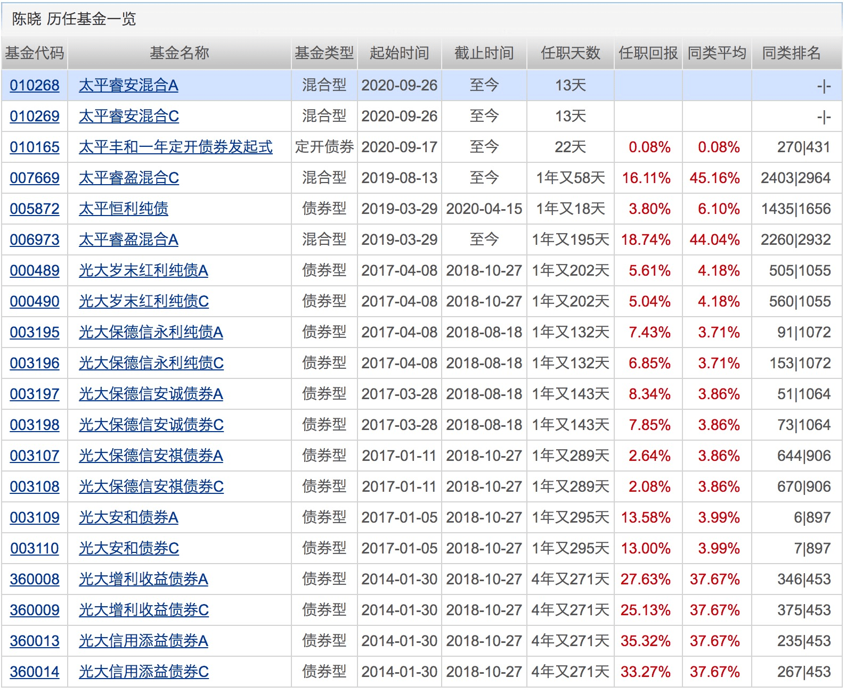Open fund 光大保德信永利纯债C link

[151, 363]
